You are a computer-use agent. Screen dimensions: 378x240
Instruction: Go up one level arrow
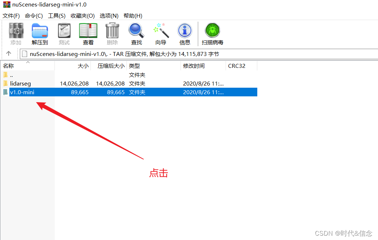point(9,54)
